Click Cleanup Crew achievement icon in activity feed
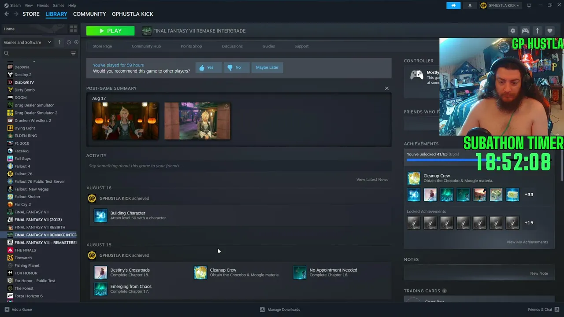 click(x=200, y=273)
